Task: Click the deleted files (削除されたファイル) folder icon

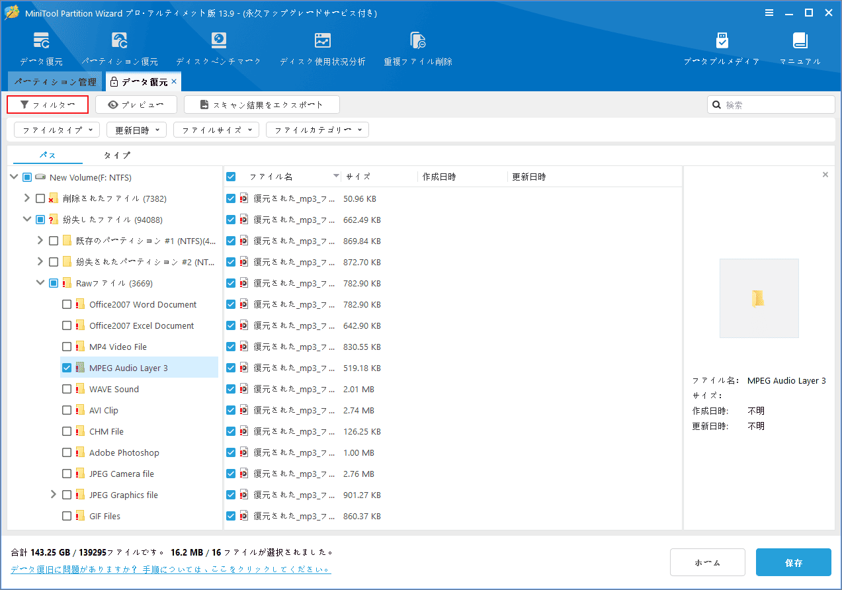Action: 54,198
